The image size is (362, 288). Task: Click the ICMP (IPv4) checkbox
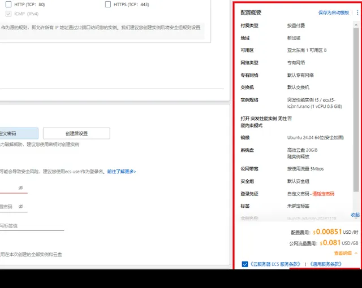point(8,14)
